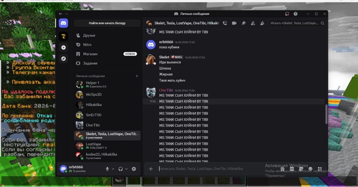
Task: Open the discover servers compass icon
Action: click(x=63, y=59)
